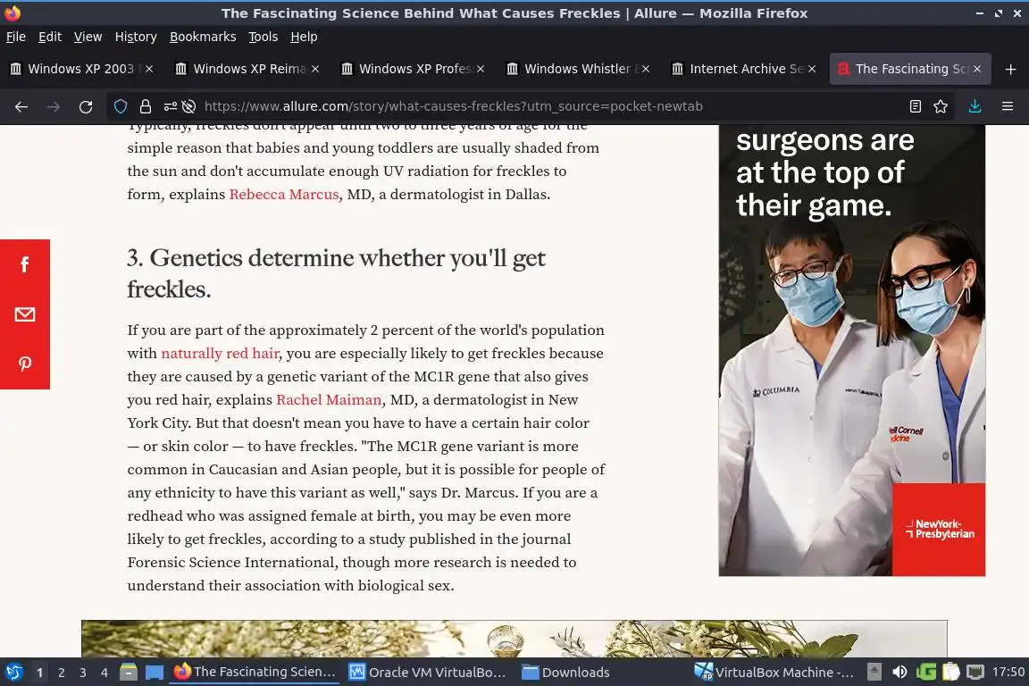Click the forward navigation arrow
The width and height of the screenshot is (1029, 686).
pos(54,106)
